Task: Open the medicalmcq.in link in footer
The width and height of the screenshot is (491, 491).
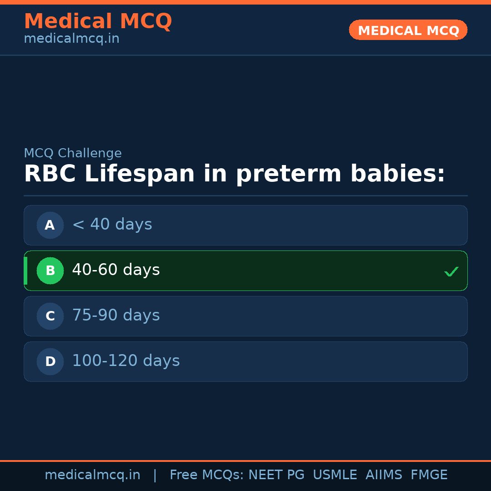Action: [x=92, y=475]
